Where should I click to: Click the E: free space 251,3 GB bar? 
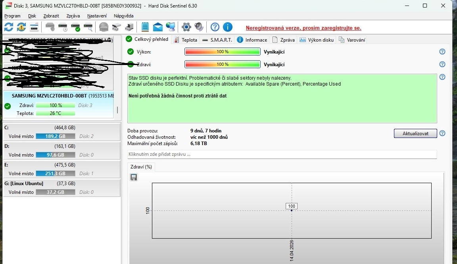click(x=56, y=173)
